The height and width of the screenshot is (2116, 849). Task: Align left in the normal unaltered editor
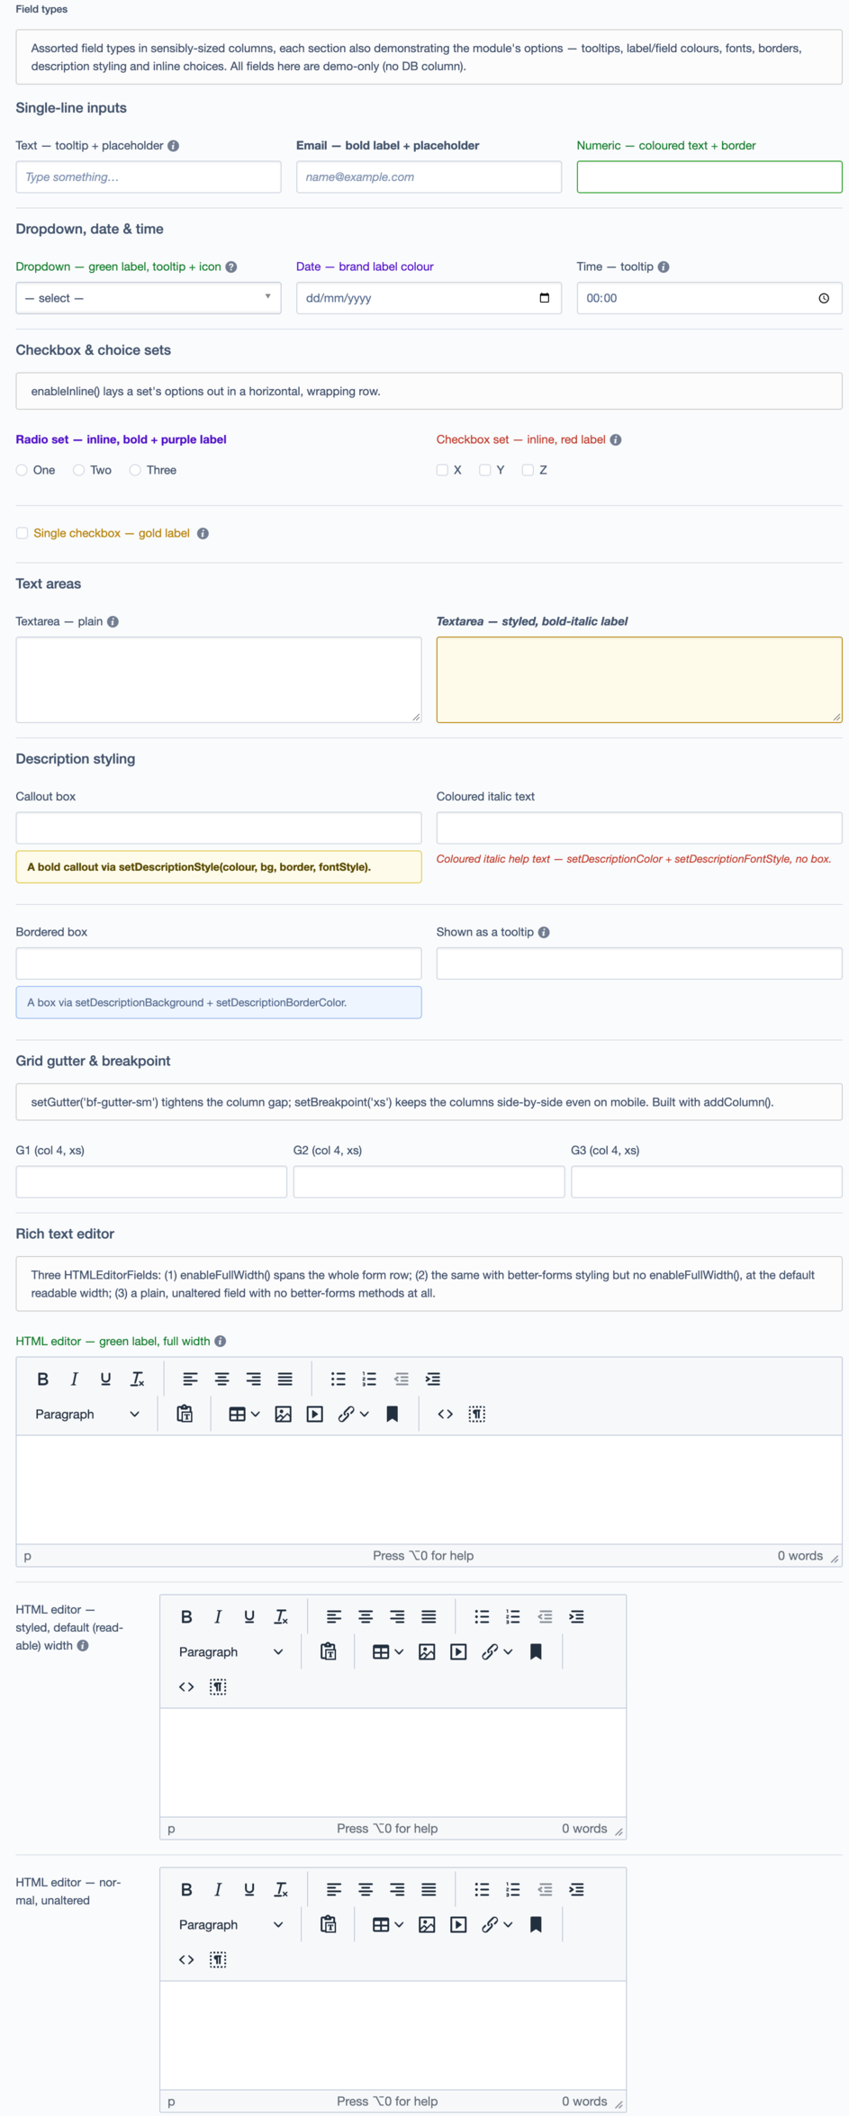coord(333,1889)
